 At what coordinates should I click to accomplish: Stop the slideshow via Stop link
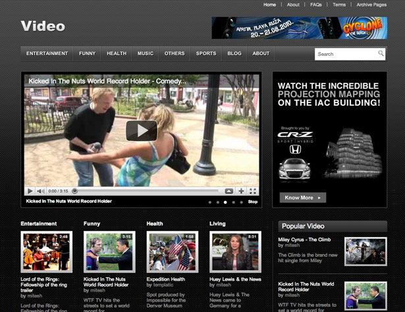click(x=253, y=202)
